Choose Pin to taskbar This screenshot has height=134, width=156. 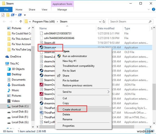point(71,80)
